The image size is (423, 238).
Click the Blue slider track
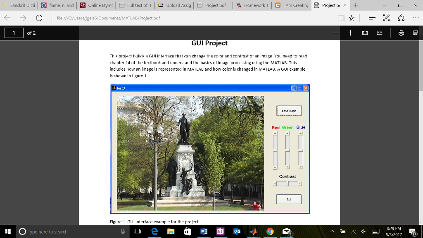(x=301, y=150)
